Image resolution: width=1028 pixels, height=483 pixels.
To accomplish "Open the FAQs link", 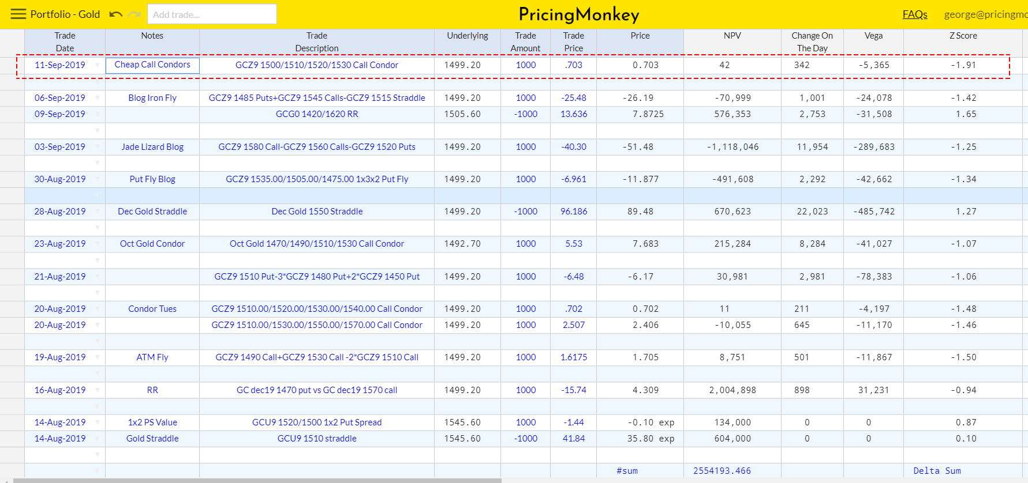I will 915,14.
